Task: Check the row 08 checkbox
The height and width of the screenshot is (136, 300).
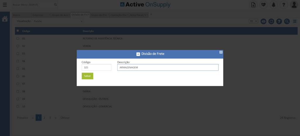Action: click(18, 91)
